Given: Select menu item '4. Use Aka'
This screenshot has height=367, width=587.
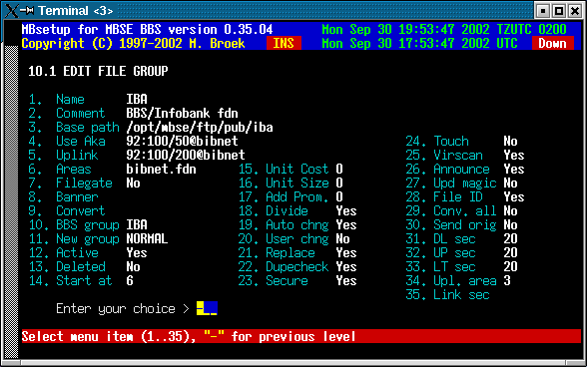Looking at the screenshot, I should [x=67, y=141].
